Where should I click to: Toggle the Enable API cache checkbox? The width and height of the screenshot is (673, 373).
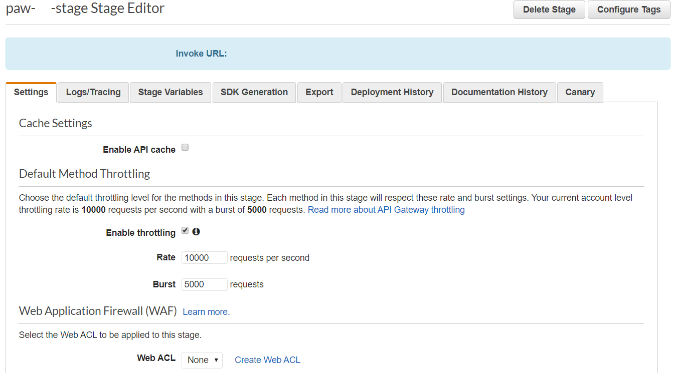tap(185, 148)
